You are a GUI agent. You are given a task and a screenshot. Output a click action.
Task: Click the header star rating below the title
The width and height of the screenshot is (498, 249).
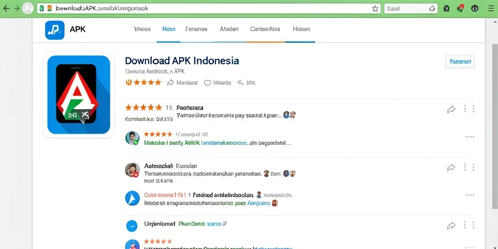[147, 83]
